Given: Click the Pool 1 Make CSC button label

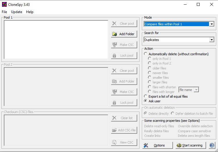Looking at the screenshot, I should (127, 45).
